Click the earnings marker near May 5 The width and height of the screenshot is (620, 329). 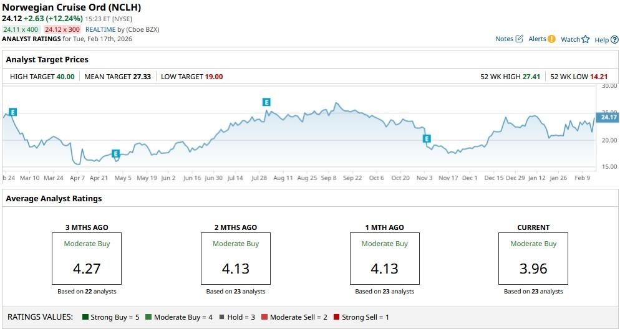(115, 154)
